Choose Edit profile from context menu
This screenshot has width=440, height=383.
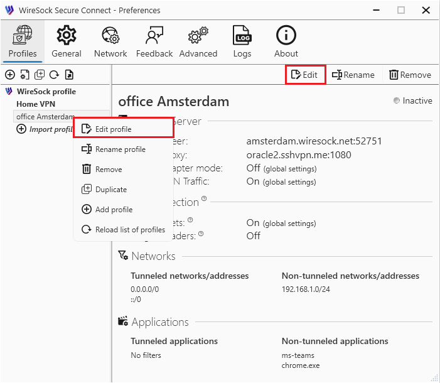[124, 129]
